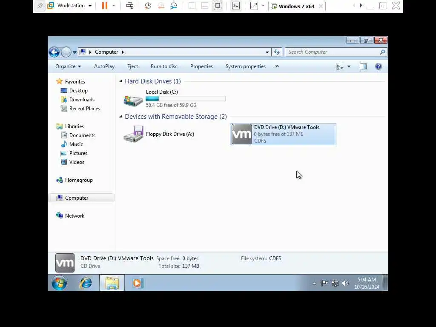The width and height of the screenshot is (436, 327).
Task: Click Burn to disc
Action: (164, 66)
